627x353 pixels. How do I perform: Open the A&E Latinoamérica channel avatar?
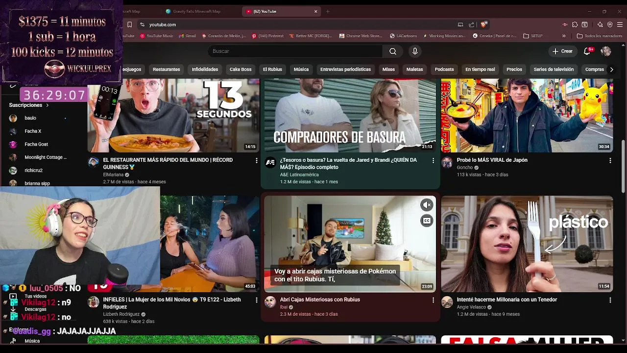[270, 162]
